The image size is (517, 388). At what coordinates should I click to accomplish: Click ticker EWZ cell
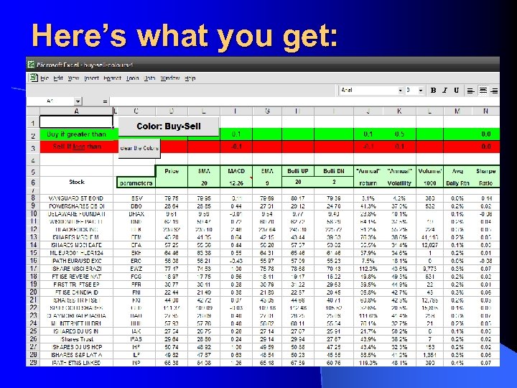[x=136, y=269]
